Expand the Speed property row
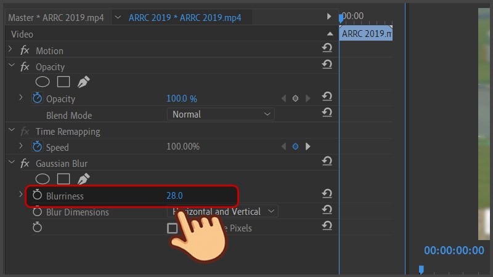493x277 pixels. (x=21, y=146)
